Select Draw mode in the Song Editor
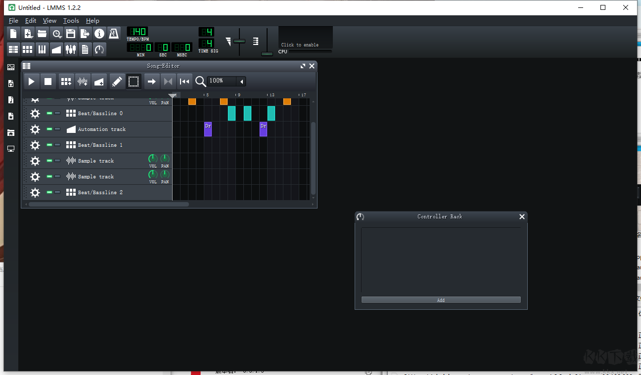The width and height of the screenshot is (641, 375). pos(117,81)
